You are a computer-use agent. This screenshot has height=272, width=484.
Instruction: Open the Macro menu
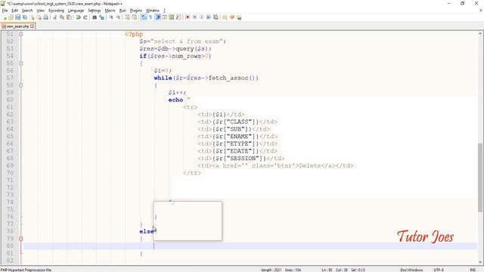110,11
